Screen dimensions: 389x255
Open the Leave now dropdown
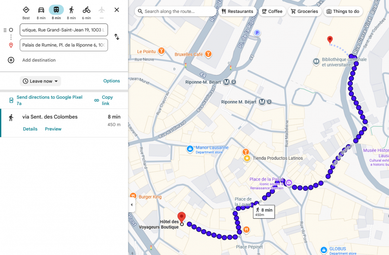coord(40,81)
